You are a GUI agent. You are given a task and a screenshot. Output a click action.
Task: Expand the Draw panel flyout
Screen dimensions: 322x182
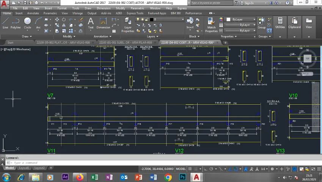pyautogui.click(x=27, y=36)
